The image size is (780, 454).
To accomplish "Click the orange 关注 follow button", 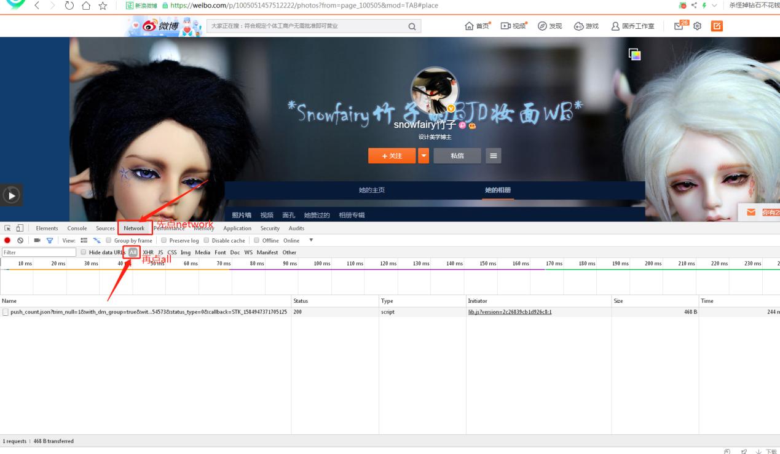I will [x=392, y=155].
